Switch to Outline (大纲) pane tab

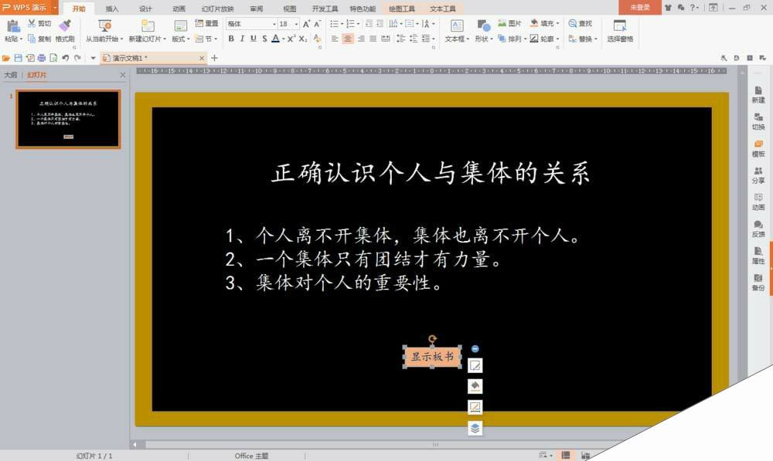click(10, 75)
